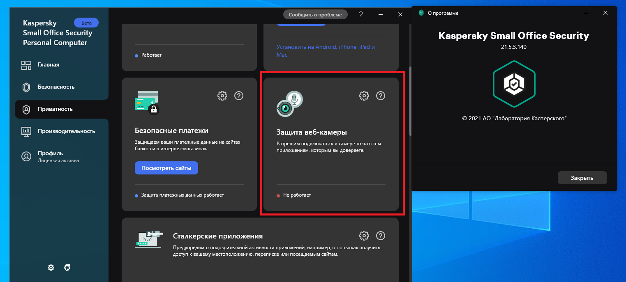
Task: Open help for Защита веб-камеры card
Action: [381, 96]
